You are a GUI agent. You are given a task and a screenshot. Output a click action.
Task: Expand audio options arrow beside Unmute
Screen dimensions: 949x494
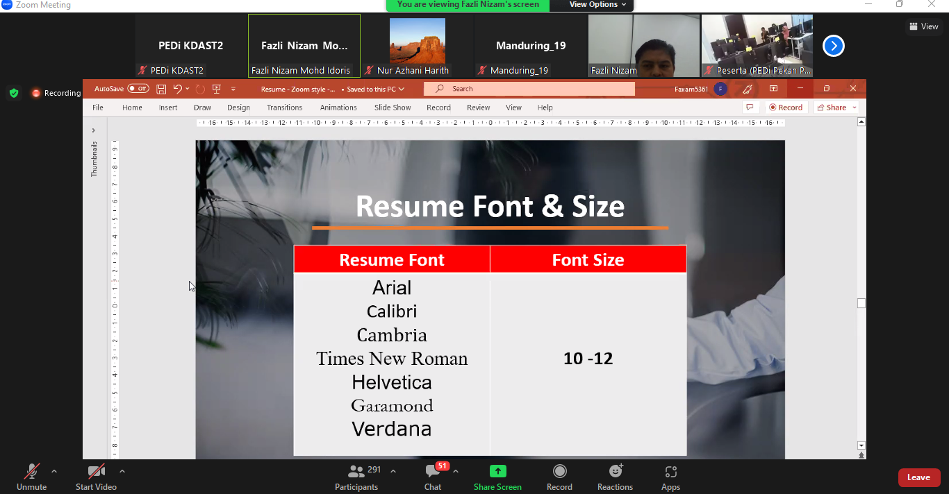pos(54,472)
